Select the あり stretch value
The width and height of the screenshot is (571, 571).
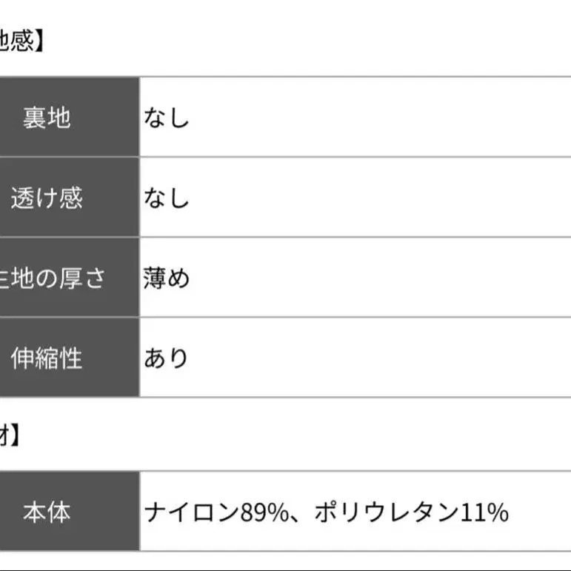[167, 358]
